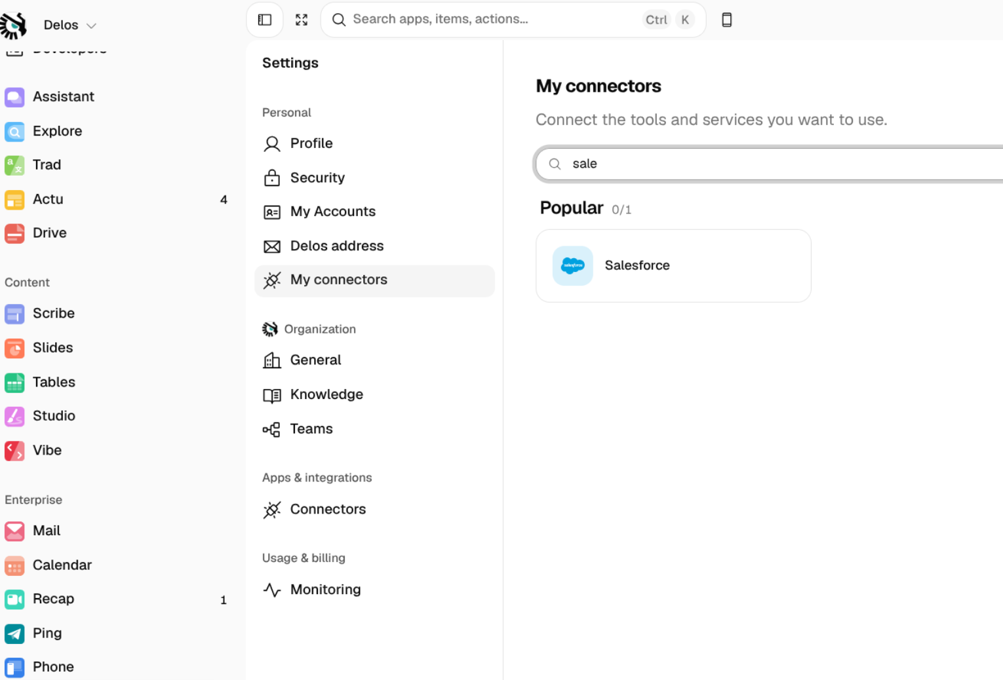Screen dimensions: 1003x680
Task: Open the Trad translation app icon
Action: 14,165
